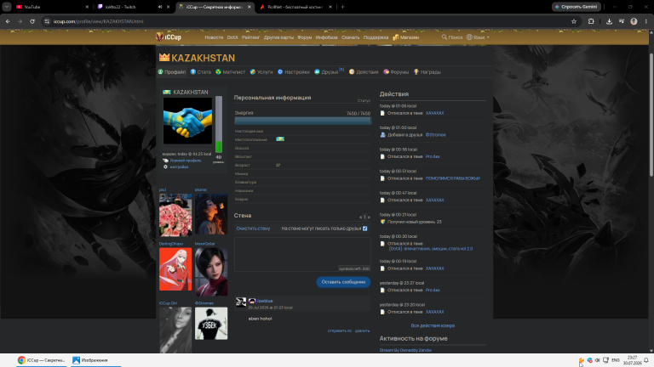Open the DotA menu item
The image size is (654, 367).
(232, 37)
